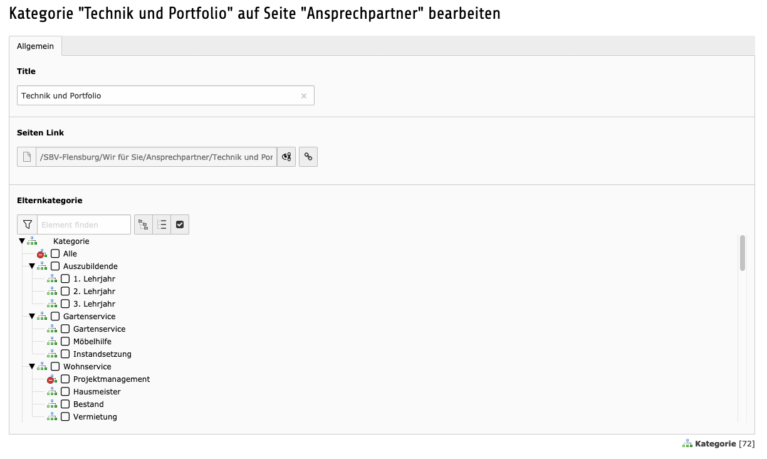Click the chain link button after Seiten Link
Screen dimensions: 767x459
308,157
